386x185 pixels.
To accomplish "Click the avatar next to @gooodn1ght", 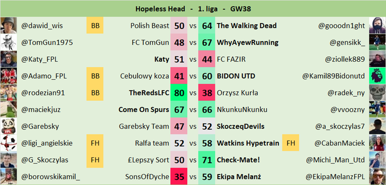I will tap(377, 26).
